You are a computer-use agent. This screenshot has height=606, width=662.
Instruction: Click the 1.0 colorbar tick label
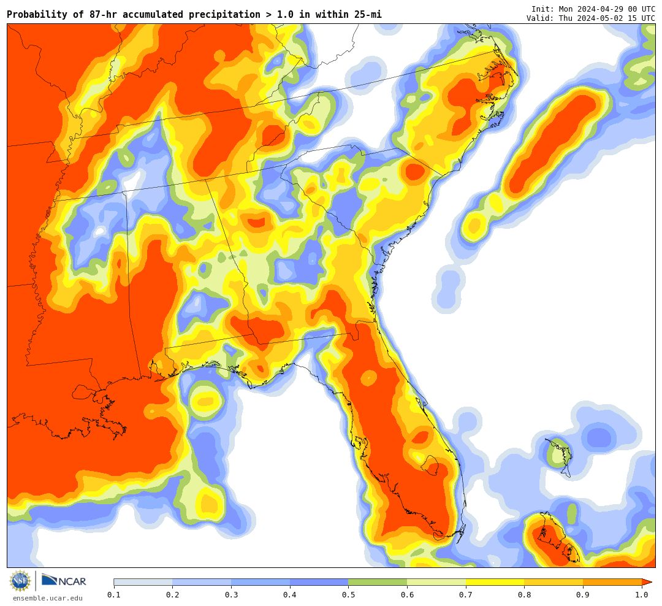tap(642, 594)
